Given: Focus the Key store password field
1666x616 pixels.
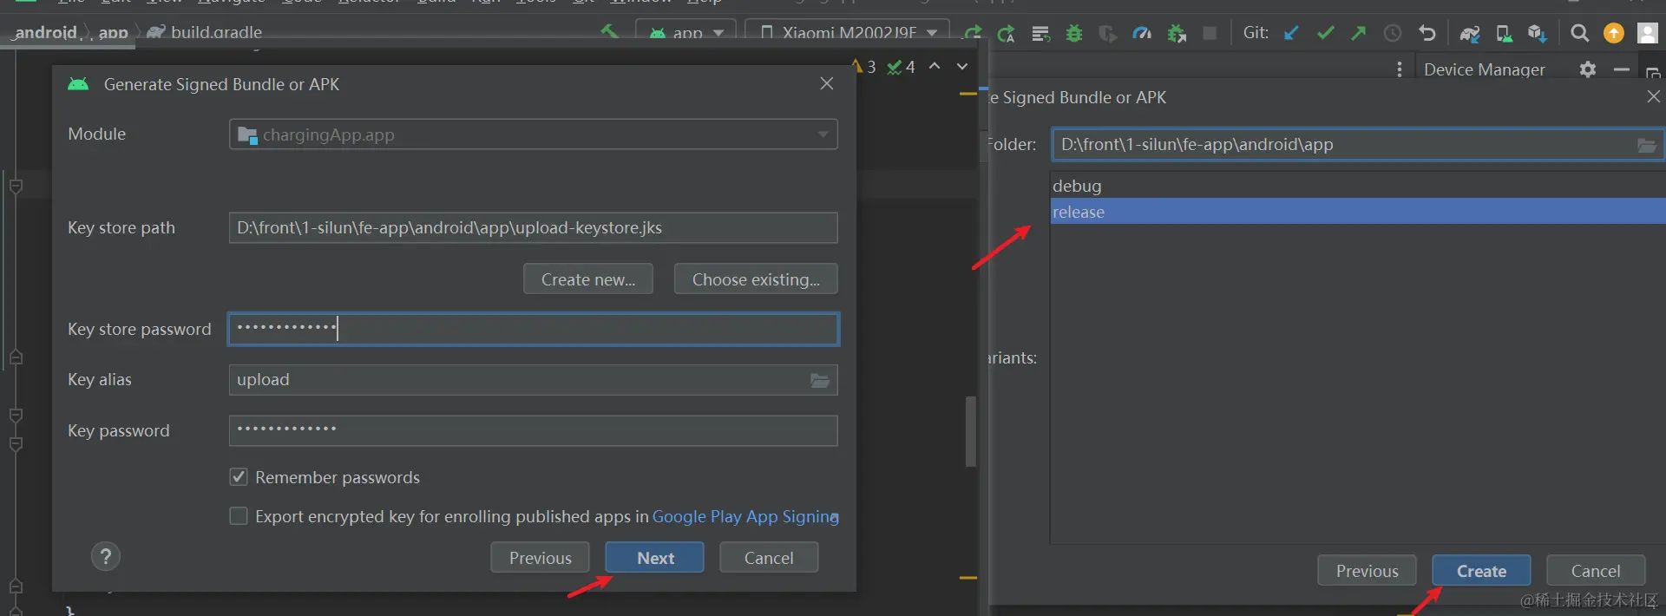Looking at the screenshot, I should point(533,329).
